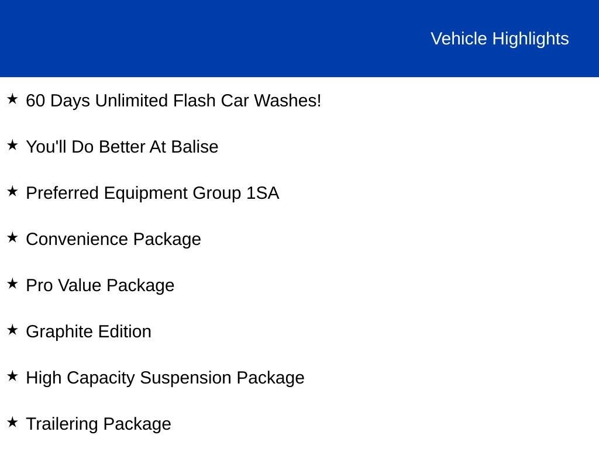Choose the Graphite Edition highlight
Viewport: 599px width, 449px height.
pos(89,331)
